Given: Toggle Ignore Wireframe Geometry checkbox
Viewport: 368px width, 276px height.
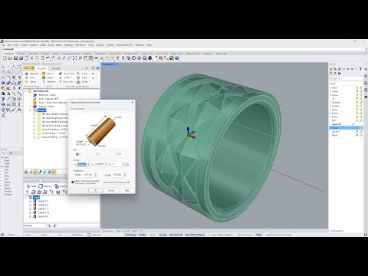Looking at the screenshot, I should 73,182.
